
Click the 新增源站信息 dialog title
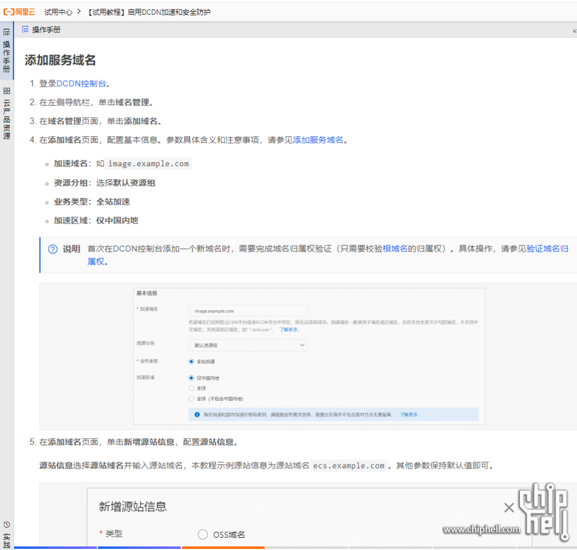[132, 506]
